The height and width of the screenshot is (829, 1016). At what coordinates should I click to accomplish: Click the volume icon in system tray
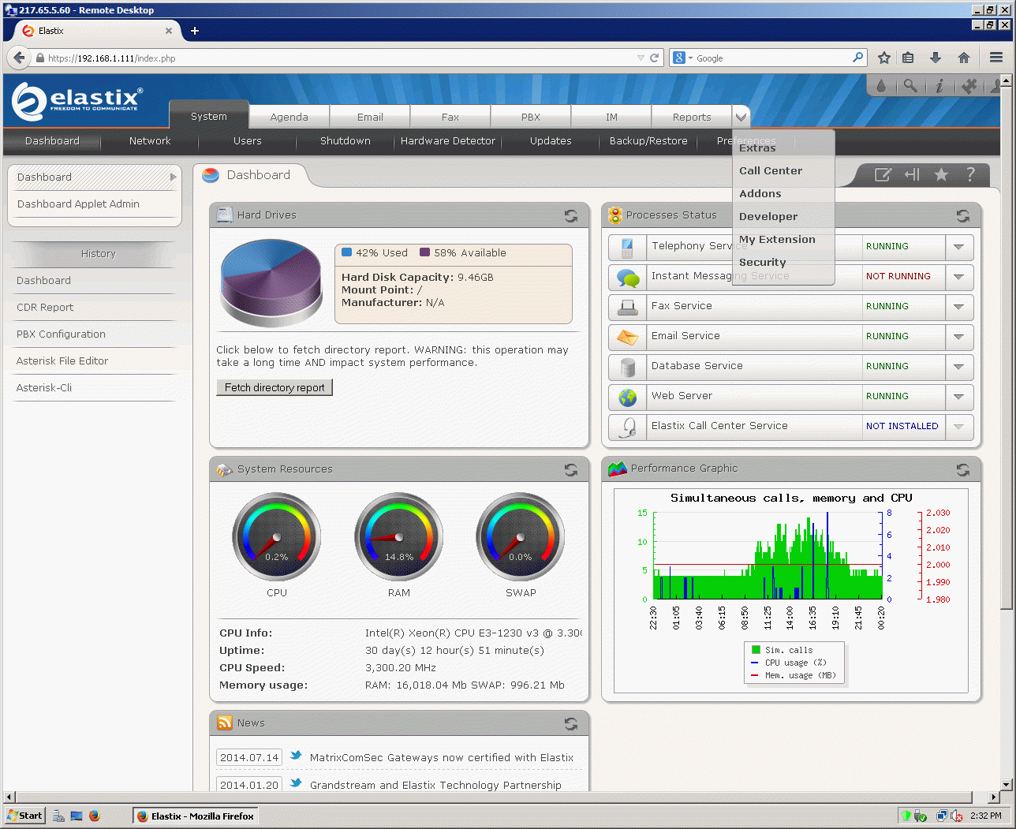tap(956, 816)
